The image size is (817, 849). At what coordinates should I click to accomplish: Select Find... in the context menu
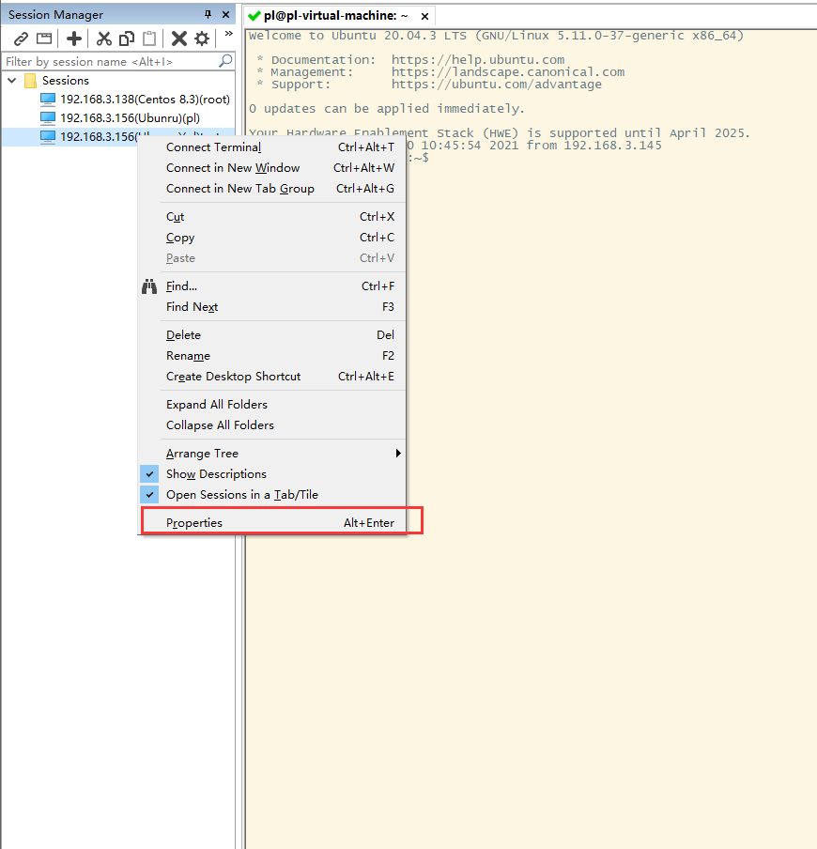(x=271, y=286)
